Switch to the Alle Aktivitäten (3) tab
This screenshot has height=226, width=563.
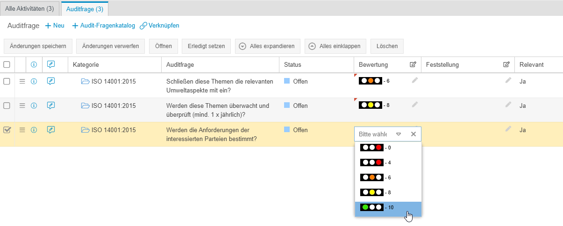29,8
